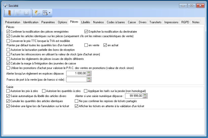This screenshot has height=138, width=208.
Task: Open the Caisse tab
Action: tap(132, 22)
